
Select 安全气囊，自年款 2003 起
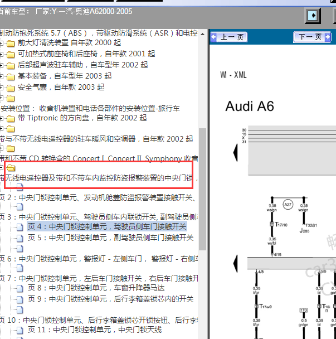[61, 88]
